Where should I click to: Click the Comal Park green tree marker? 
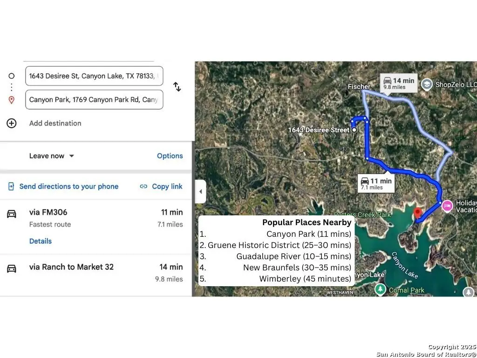click(380, 290)
